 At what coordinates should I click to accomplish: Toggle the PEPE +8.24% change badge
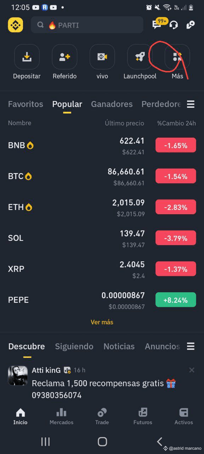pos(176,300)
